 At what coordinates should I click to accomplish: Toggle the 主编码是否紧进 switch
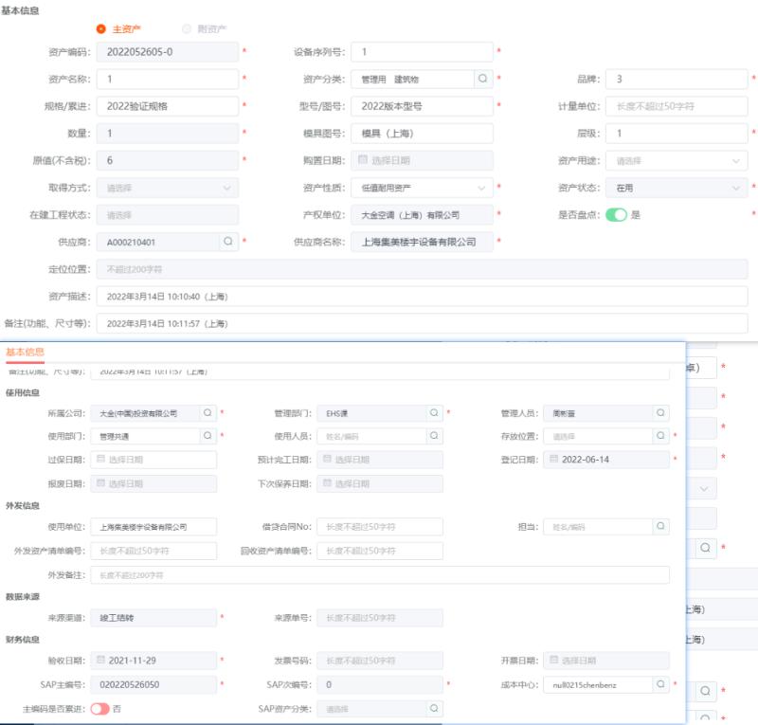(99, 708)
